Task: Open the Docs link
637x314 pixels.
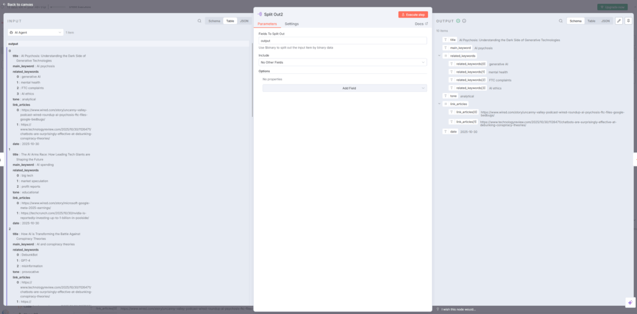Action: pos(421,24)
